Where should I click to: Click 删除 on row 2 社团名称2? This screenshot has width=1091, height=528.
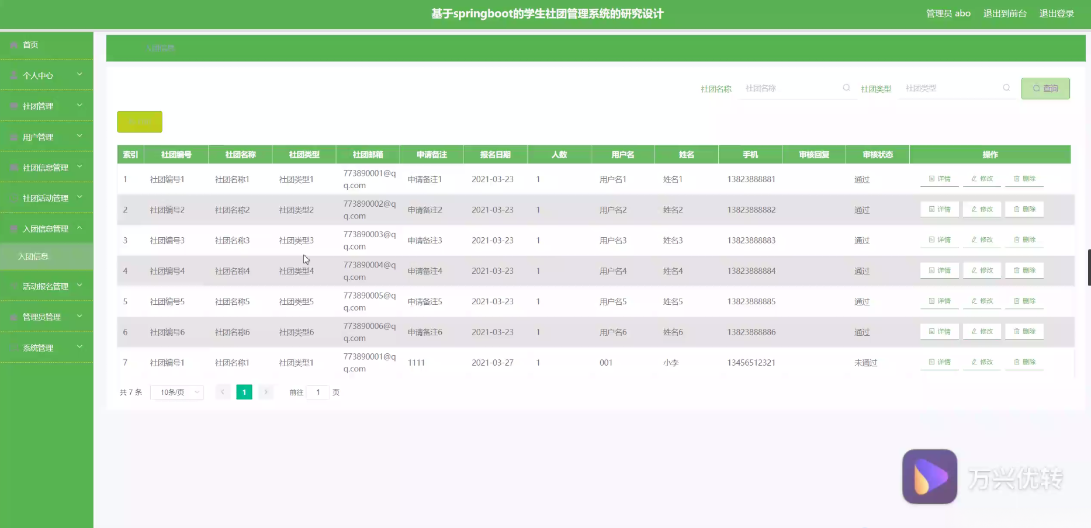click(1024, 209)
